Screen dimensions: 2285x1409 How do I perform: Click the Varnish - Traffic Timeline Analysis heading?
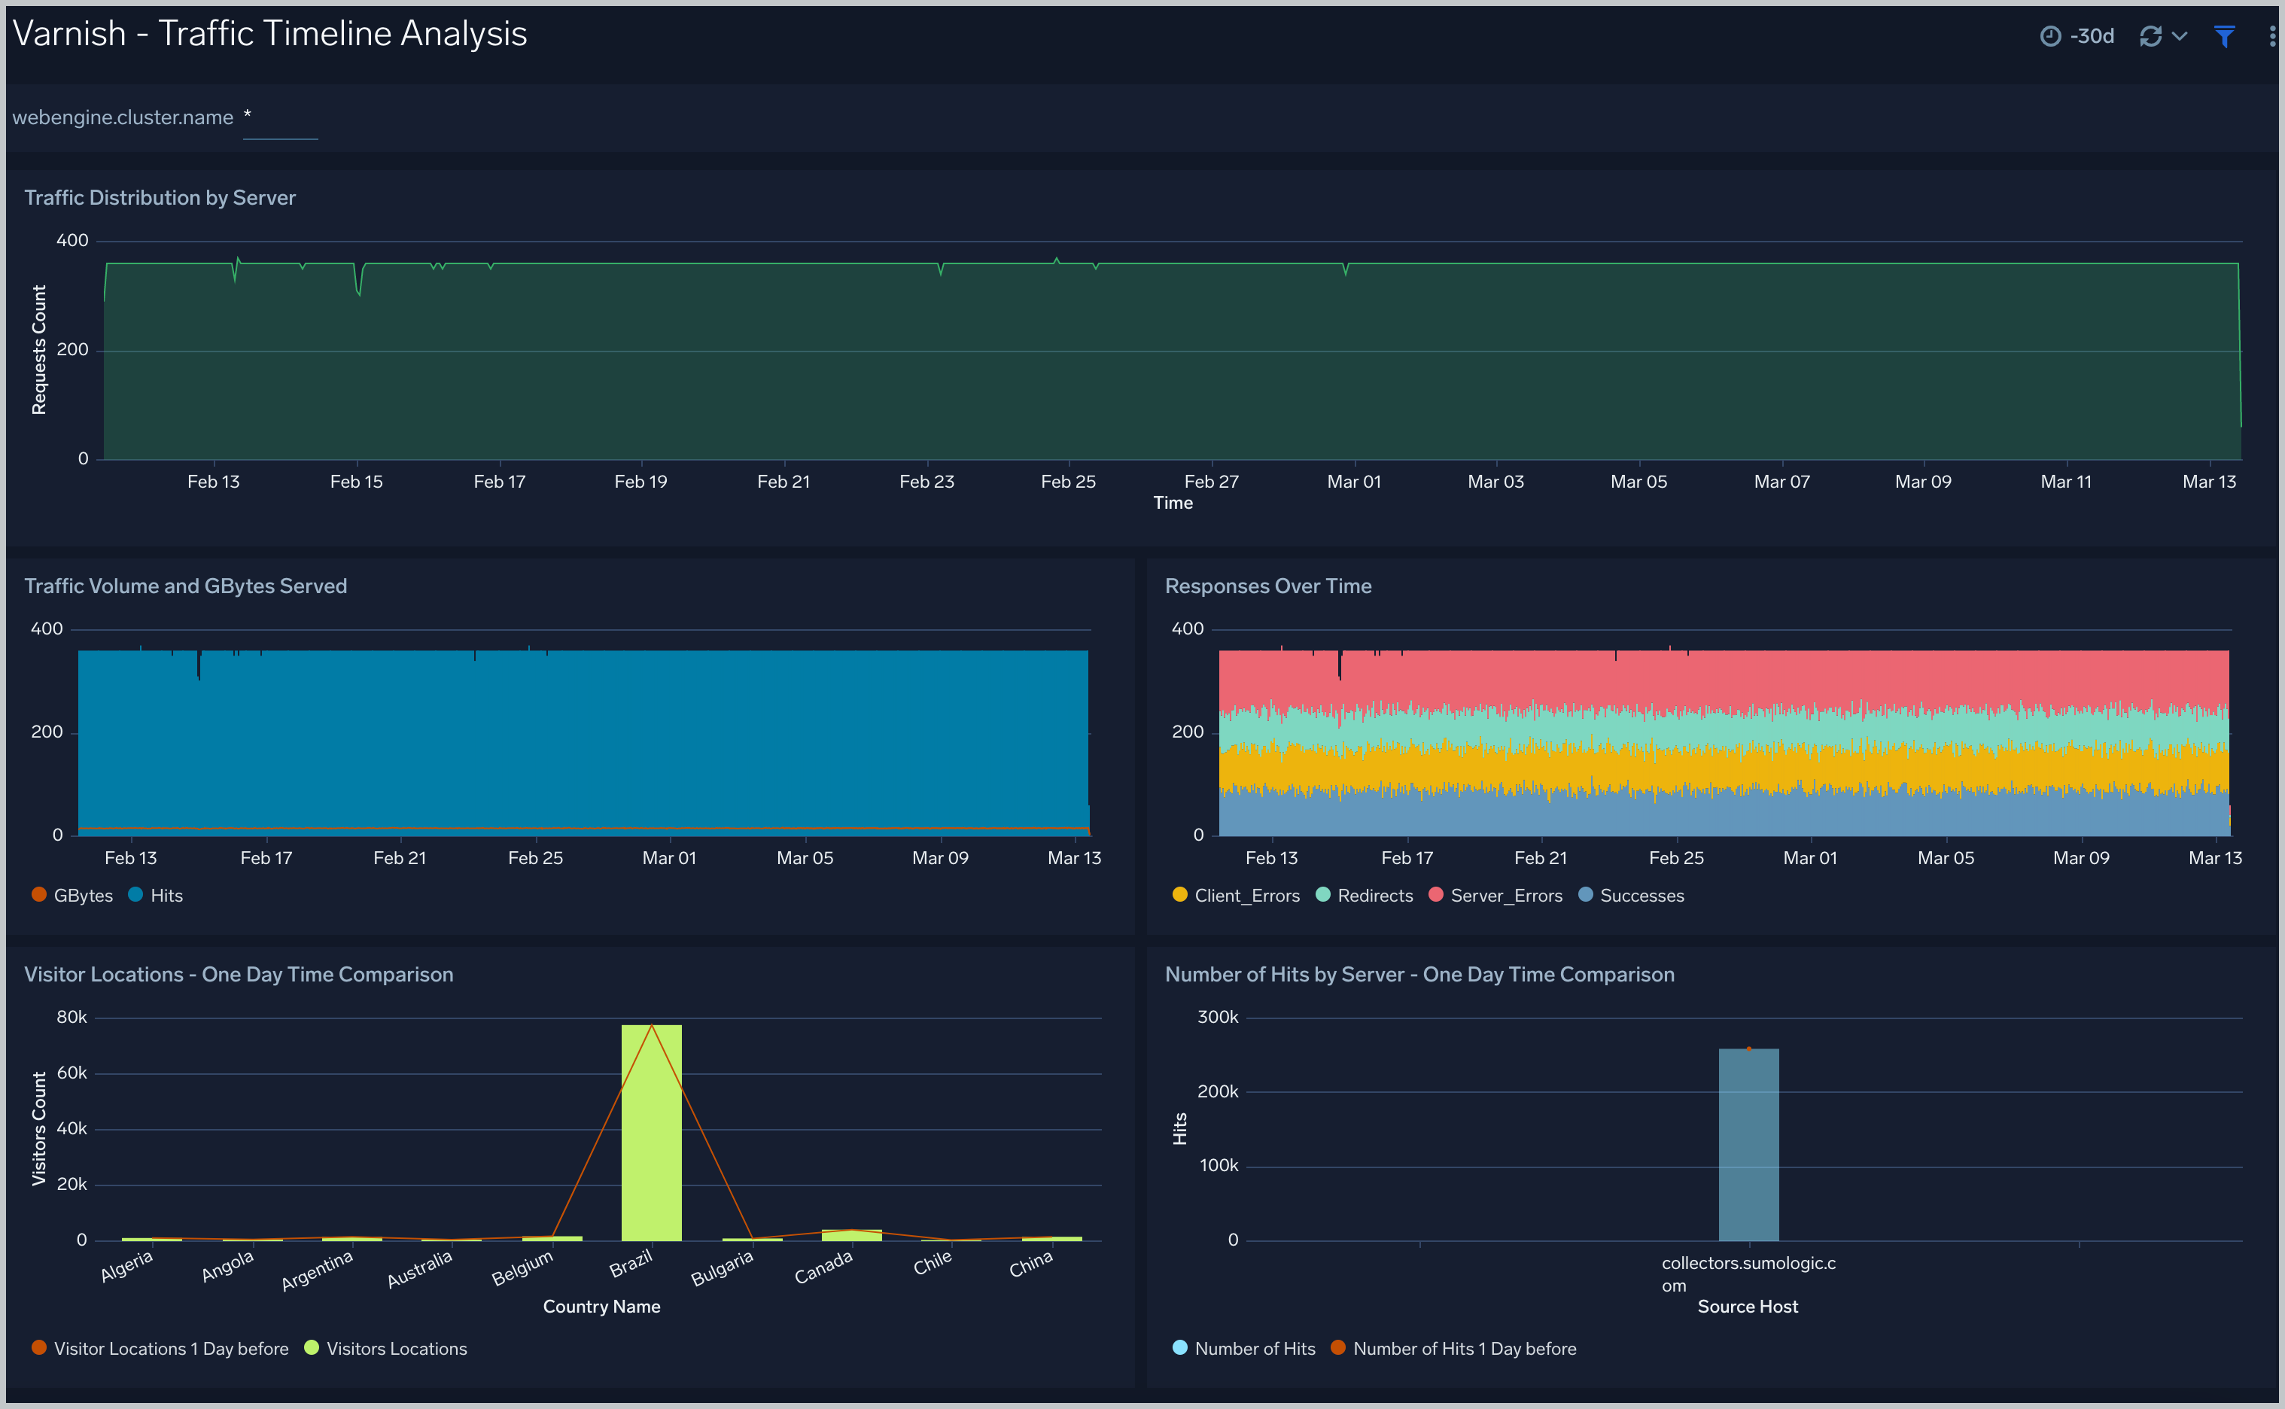(x=269, y=34)
